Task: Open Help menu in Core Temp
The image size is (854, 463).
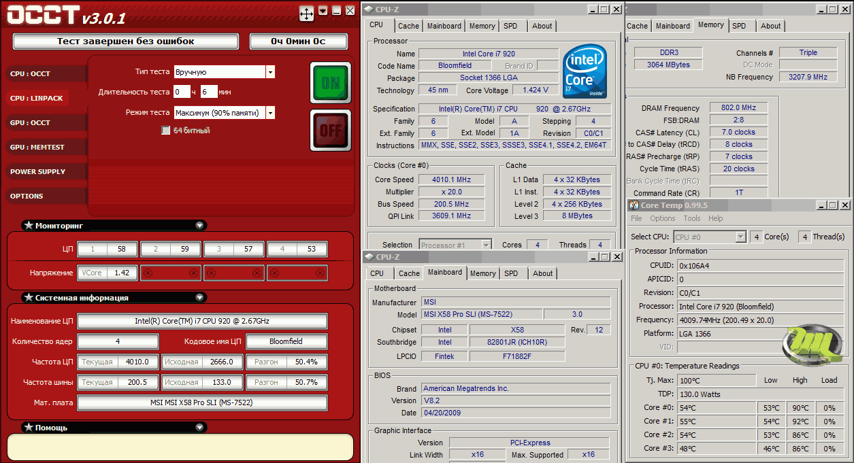Action: click(x=716, y=218)
